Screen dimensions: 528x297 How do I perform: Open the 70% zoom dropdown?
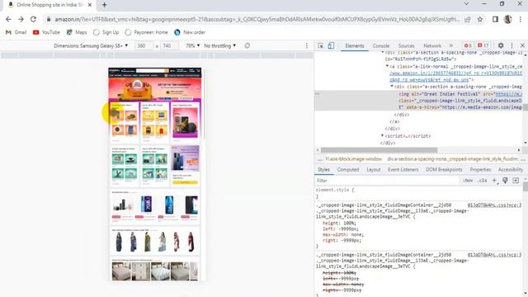pos(192,45)
